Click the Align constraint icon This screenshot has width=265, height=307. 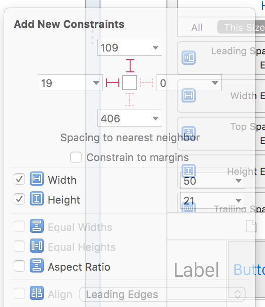click(37, 293)
